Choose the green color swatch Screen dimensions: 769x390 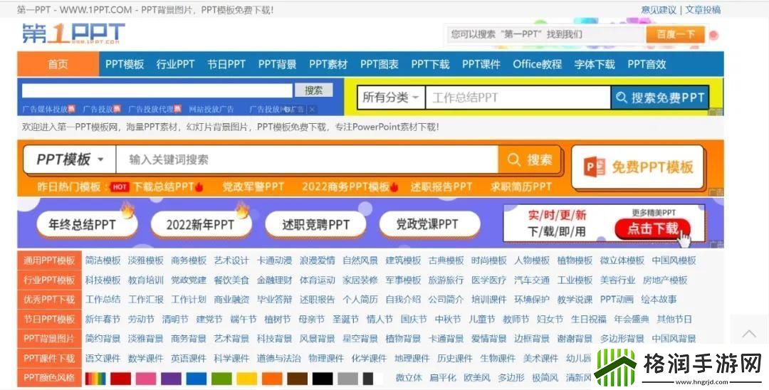tap(221, 378)
